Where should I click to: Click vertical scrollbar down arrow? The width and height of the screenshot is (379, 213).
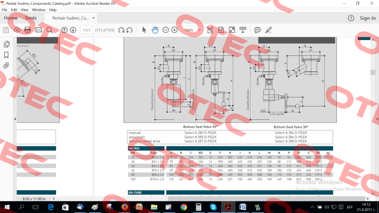[x=373, y=193]
